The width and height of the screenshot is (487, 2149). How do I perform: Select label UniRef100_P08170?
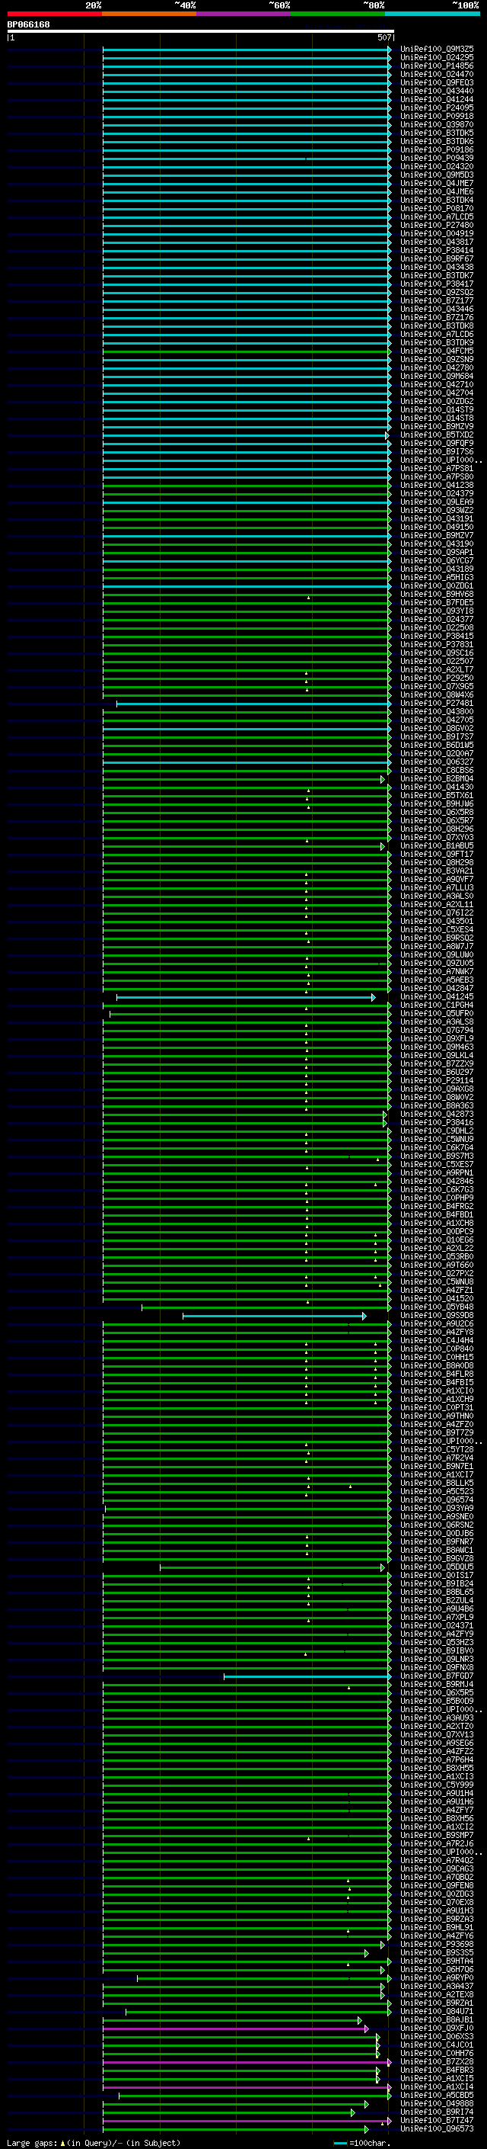click(x=437, y=209)
